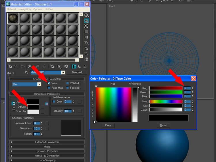Expand the Extended Parameters rollout
Screen dimensions: 216x162
47,142
